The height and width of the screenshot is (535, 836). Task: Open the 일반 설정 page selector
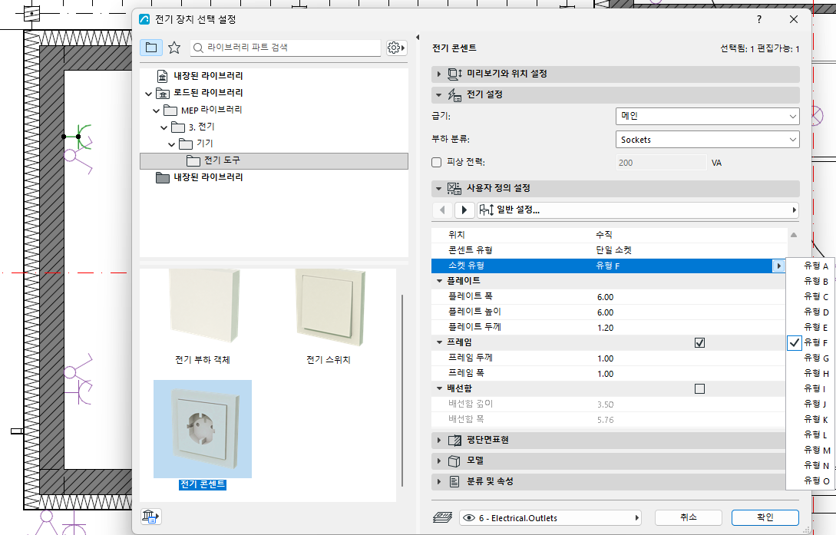[x=638, y=210]
